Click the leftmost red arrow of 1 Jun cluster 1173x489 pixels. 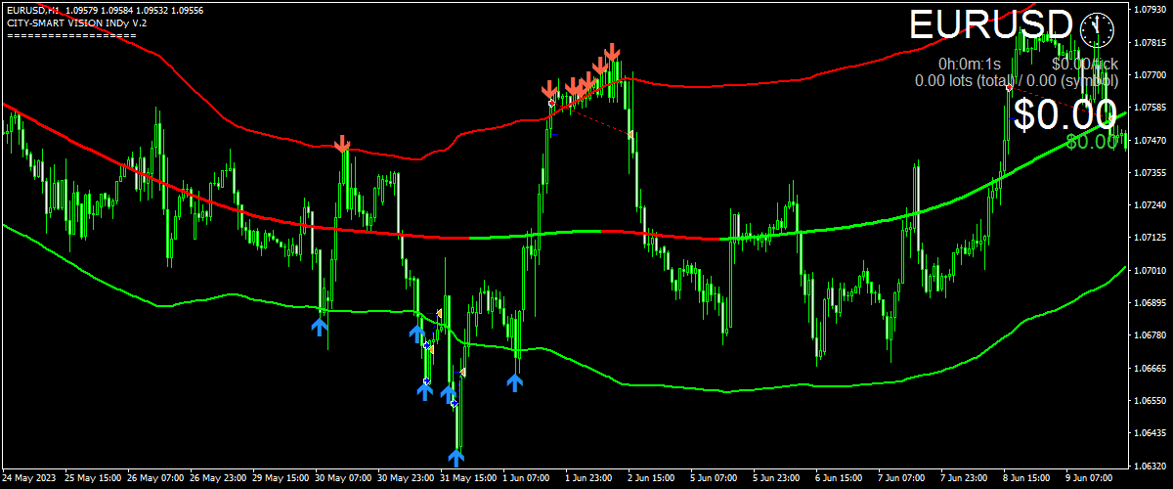551,89
